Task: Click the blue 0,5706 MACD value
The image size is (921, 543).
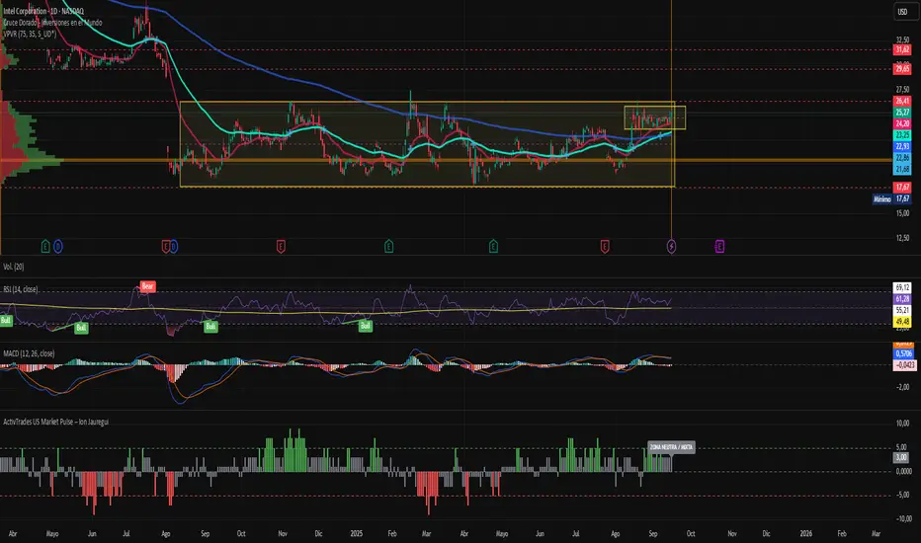Action: pyautogui.click(x=903, y=353)
